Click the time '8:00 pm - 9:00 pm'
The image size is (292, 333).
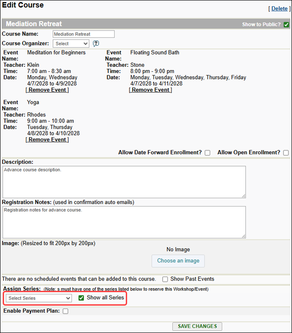click(152, 71)
